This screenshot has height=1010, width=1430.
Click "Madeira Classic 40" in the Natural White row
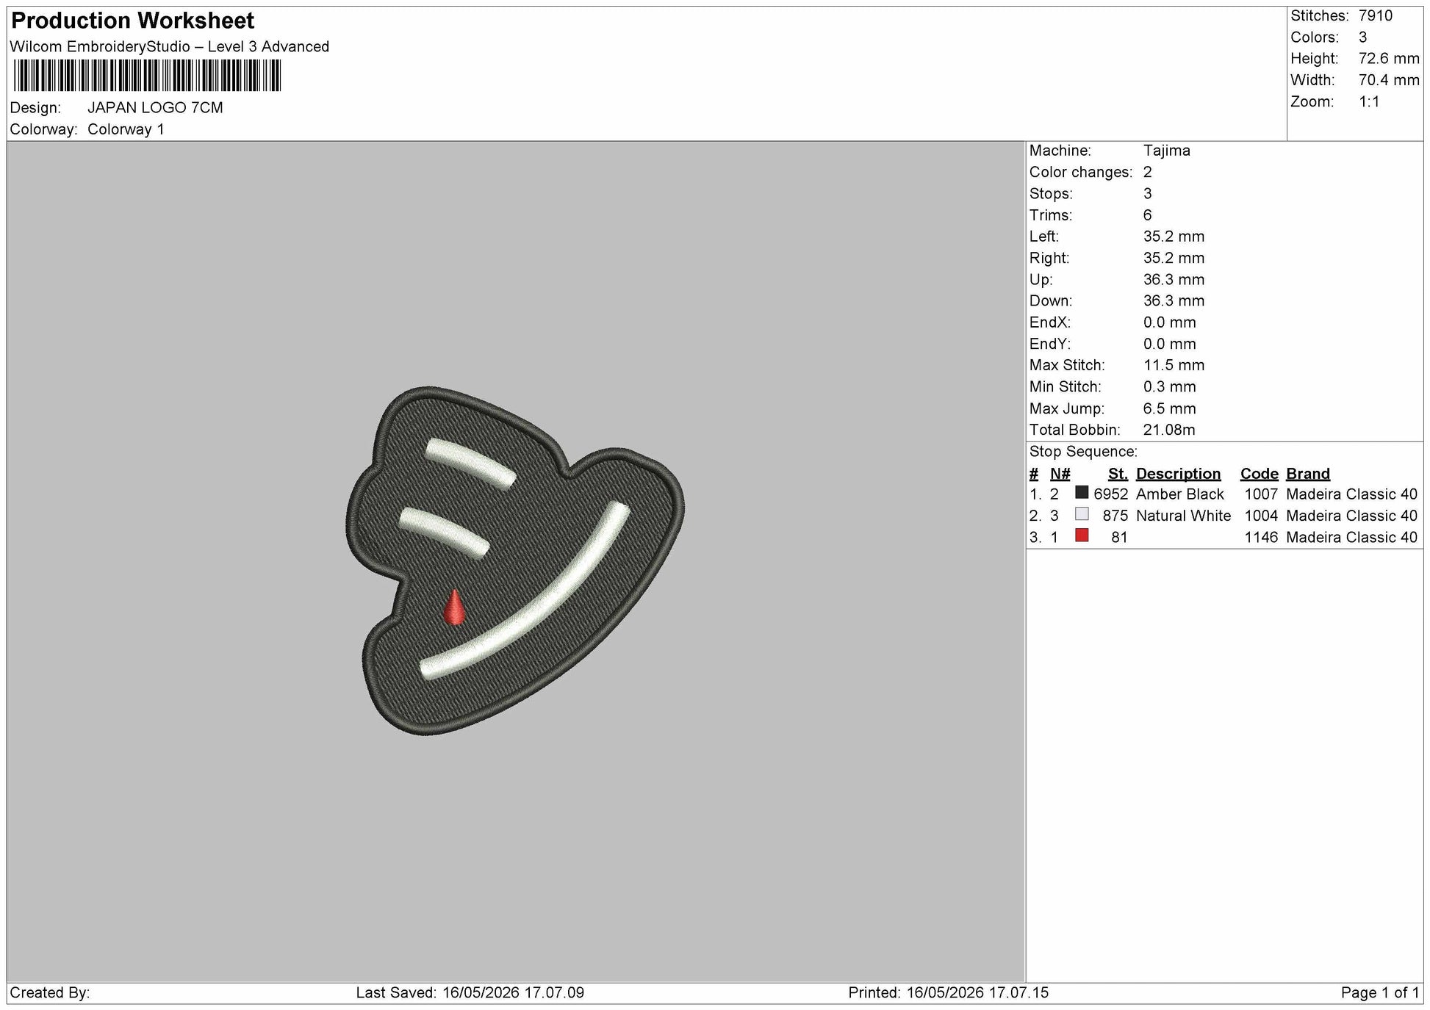(x=1351, y=516)
